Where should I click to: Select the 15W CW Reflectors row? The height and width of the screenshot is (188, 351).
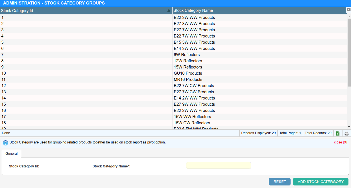pos(192,123)
